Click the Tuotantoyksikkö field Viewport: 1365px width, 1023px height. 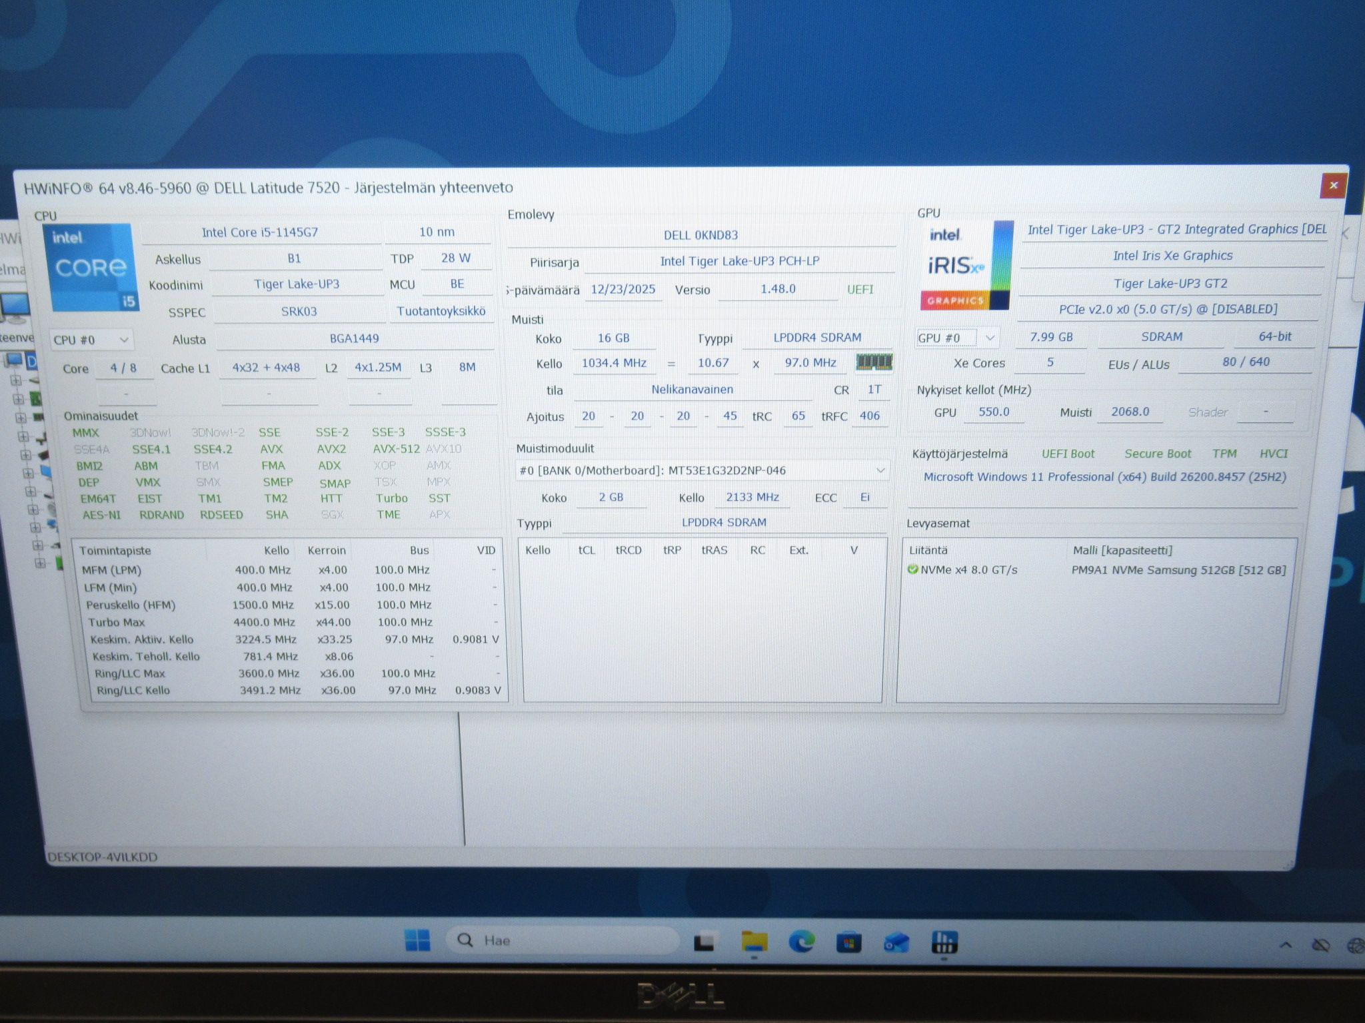click(441, 311)
